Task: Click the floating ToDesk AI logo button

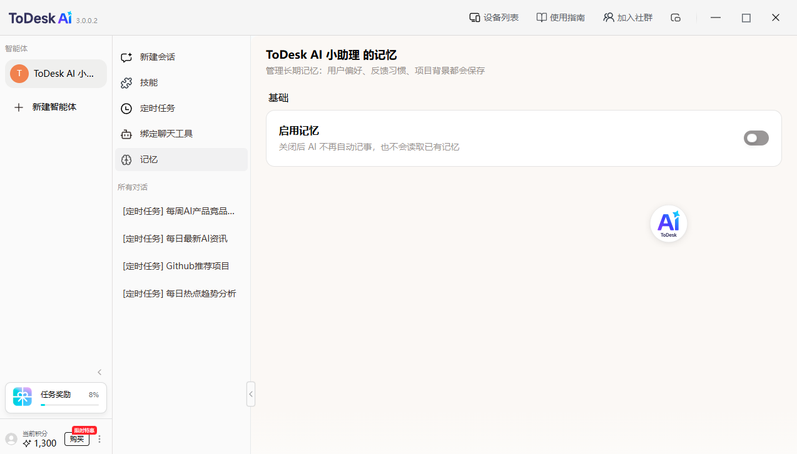Action: click(x=669, y=224)
